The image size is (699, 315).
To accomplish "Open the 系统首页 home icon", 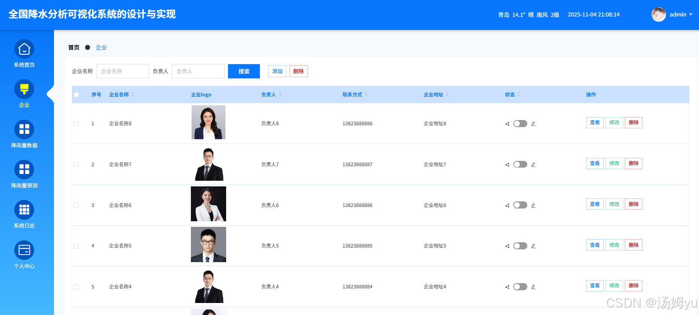I will tap(24, 49).
